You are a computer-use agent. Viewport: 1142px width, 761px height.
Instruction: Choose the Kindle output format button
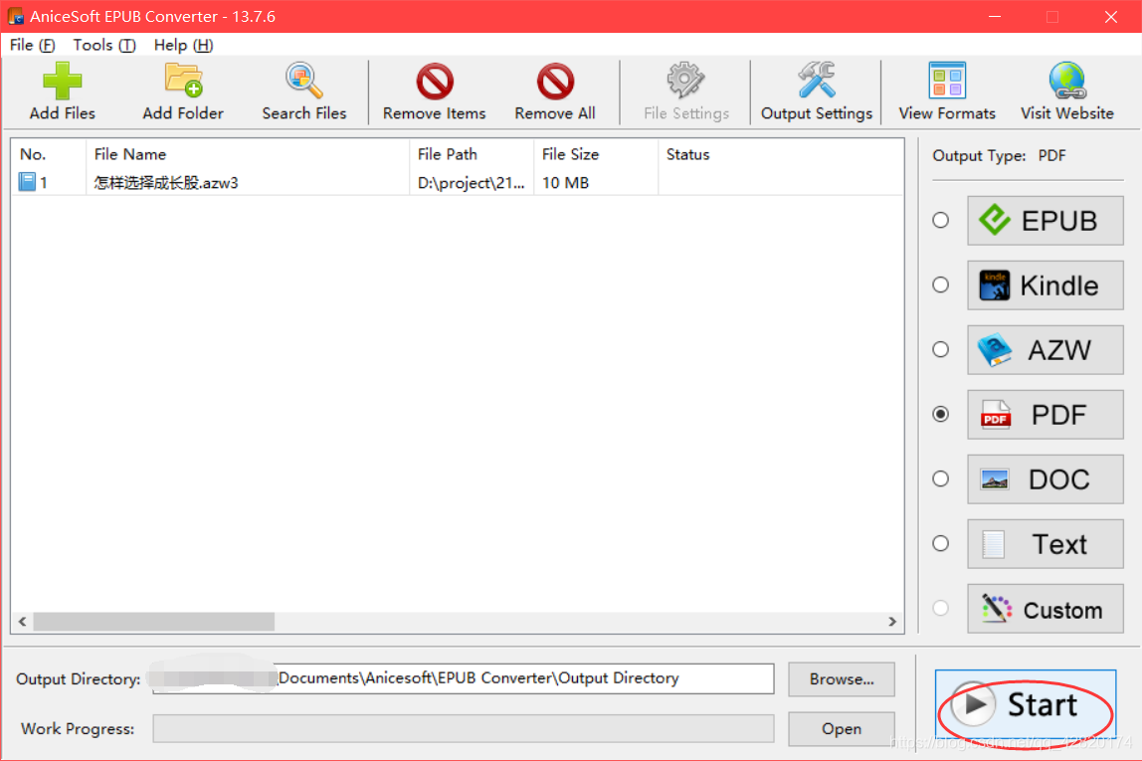tap(1046, 285)
